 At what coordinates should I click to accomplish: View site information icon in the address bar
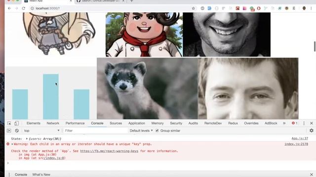tap(32, 8)
